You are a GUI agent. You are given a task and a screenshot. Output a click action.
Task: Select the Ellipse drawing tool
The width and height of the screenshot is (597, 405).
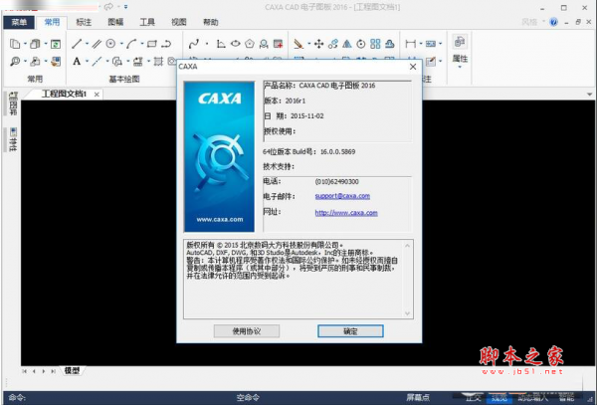(x=235, y=44)
